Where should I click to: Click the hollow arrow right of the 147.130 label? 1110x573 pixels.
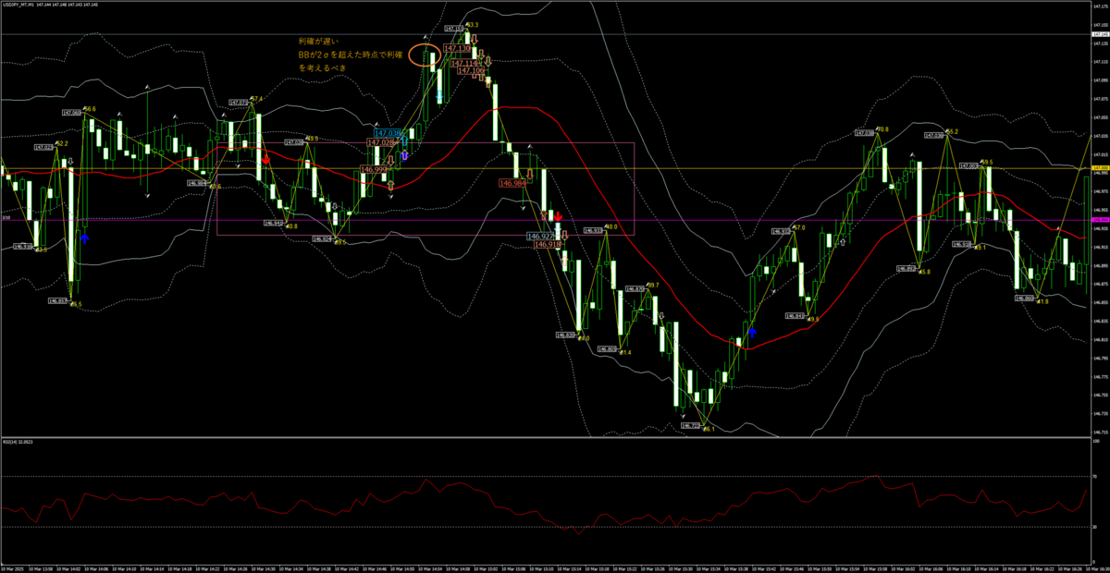[474, 41]
